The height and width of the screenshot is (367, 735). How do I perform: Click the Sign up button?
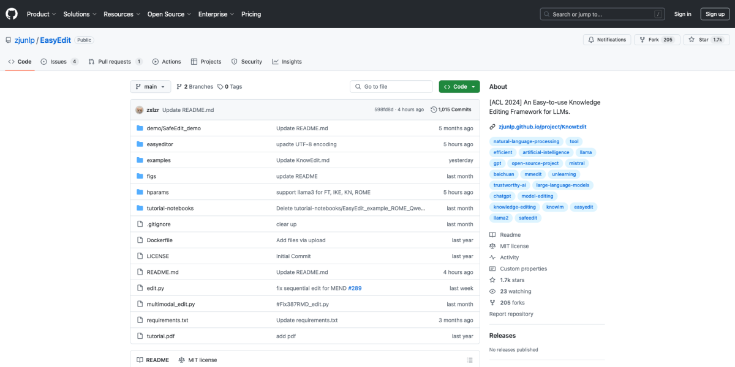tap(715, 14)
